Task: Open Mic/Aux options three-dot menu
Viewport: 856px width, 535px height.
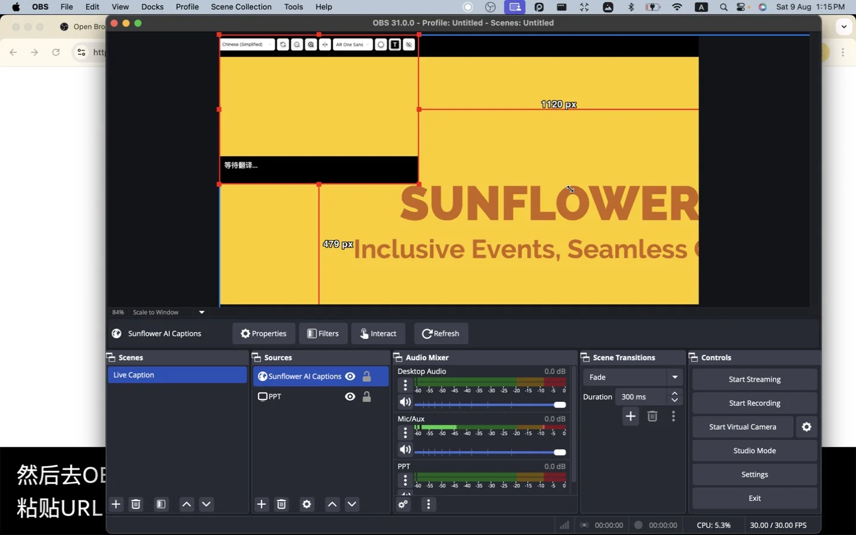Action: [x=405, y=433]
